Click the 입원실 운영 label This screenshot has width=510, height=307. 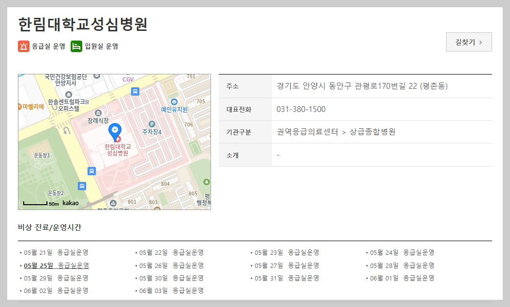(102, 46)
